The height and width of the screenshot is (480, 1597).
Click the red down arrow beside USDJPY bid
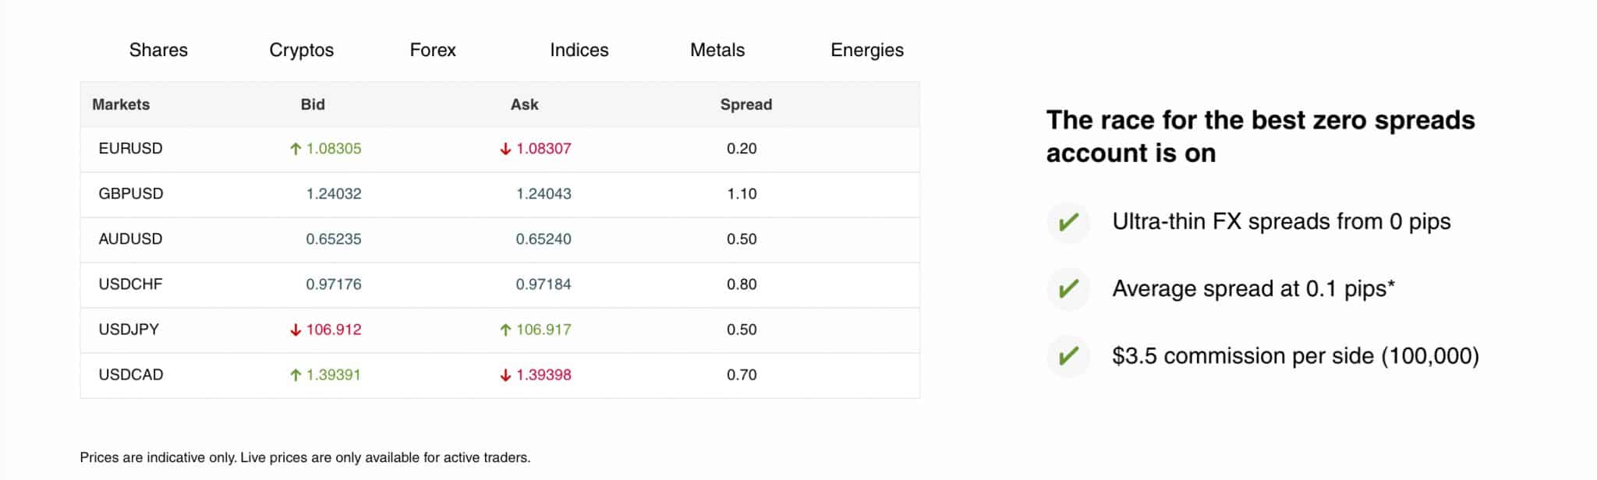pyautogui.click(x=295, y=329)
